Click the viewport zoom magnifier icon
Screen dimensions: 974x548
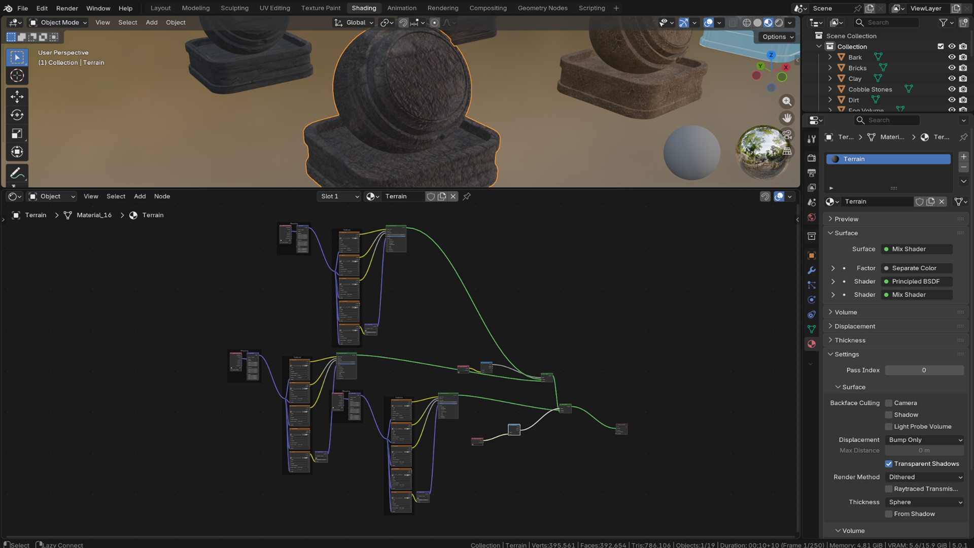click(787, 101)
